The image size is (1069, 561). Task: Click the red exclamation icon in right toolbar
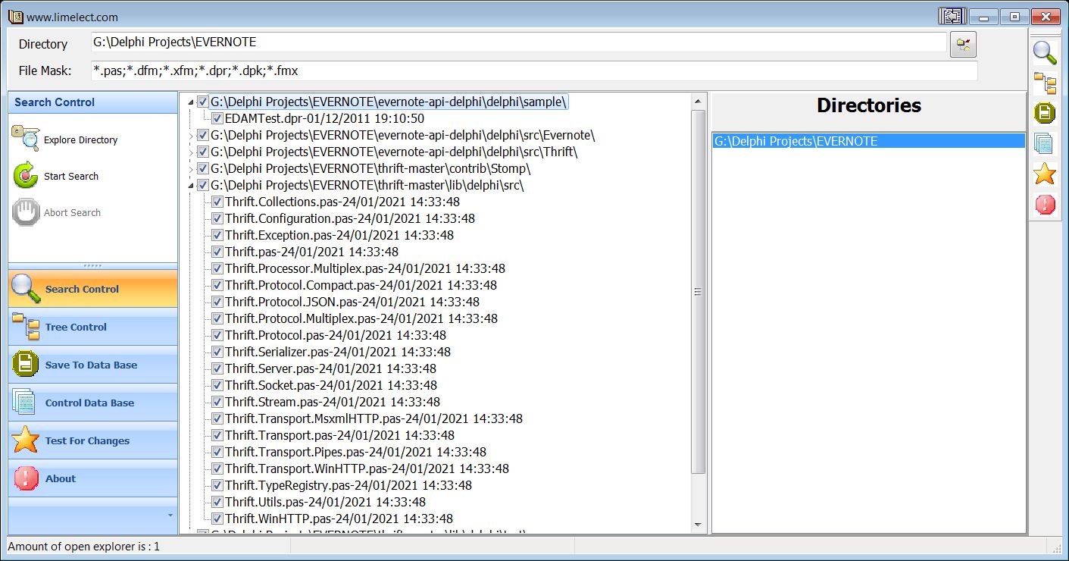coord(1045,204)
